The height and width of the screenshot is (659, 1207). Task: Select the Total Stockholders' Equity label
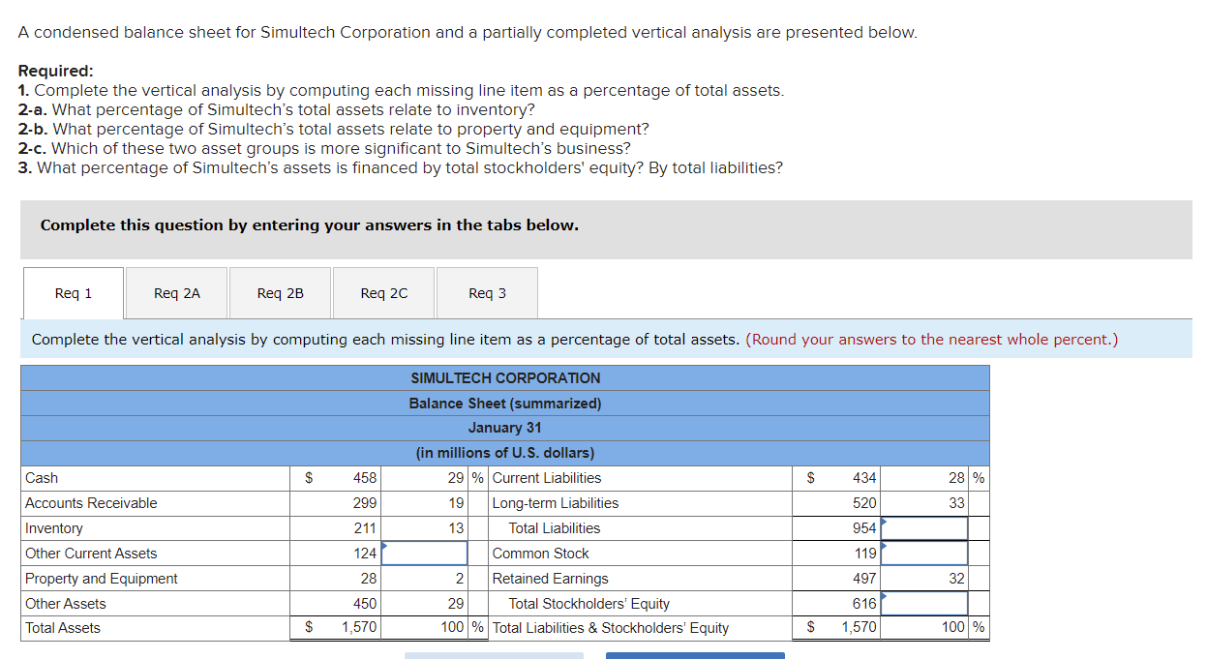coord(589,604)
